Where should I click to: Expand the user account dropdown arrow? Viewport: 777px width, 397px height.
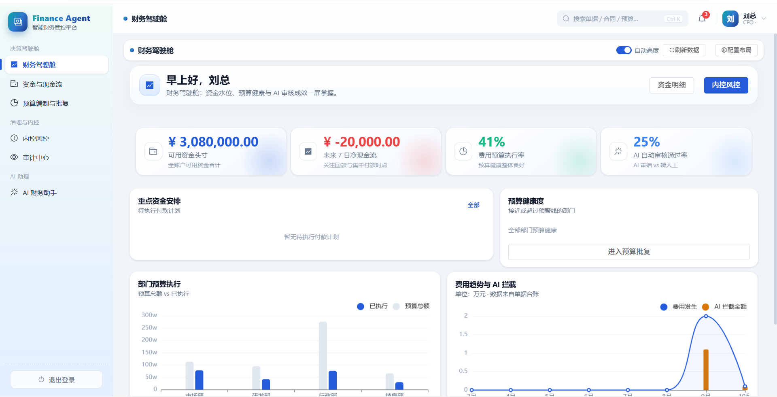click(764, 19)
